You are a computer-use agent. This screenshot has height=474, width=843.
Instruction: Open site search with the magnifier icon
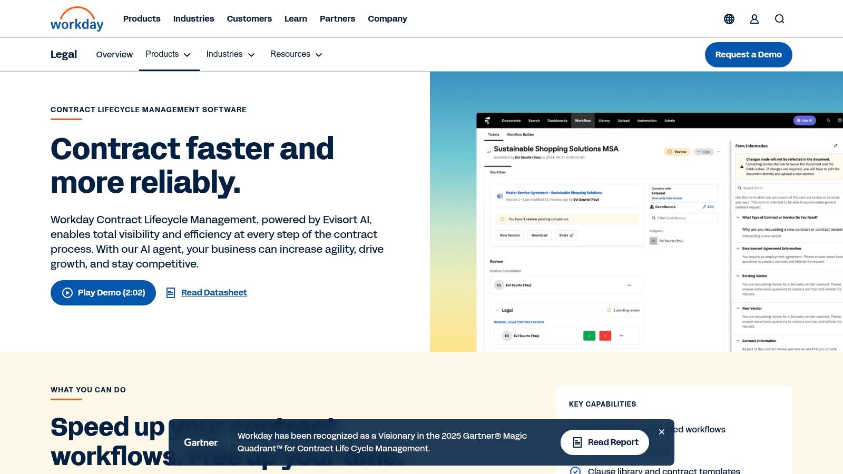[x=779, y=19]
